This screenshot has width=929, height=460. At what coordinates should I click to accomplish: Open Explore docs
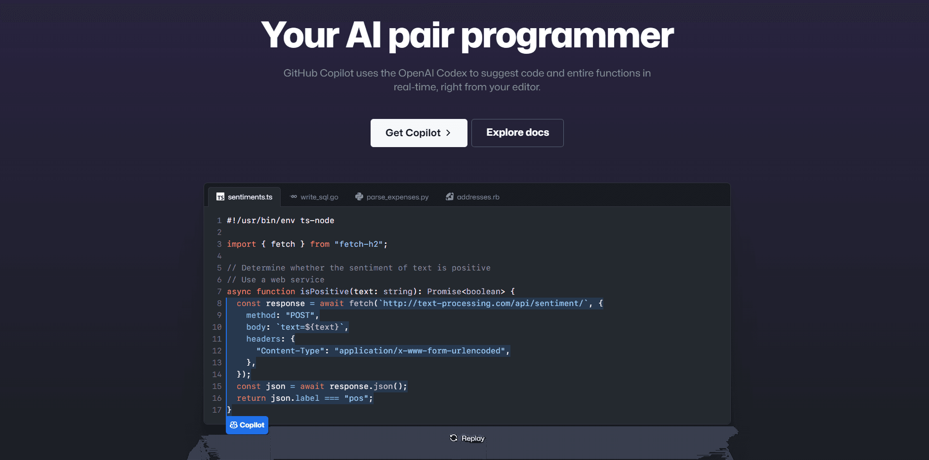point(517,133)
